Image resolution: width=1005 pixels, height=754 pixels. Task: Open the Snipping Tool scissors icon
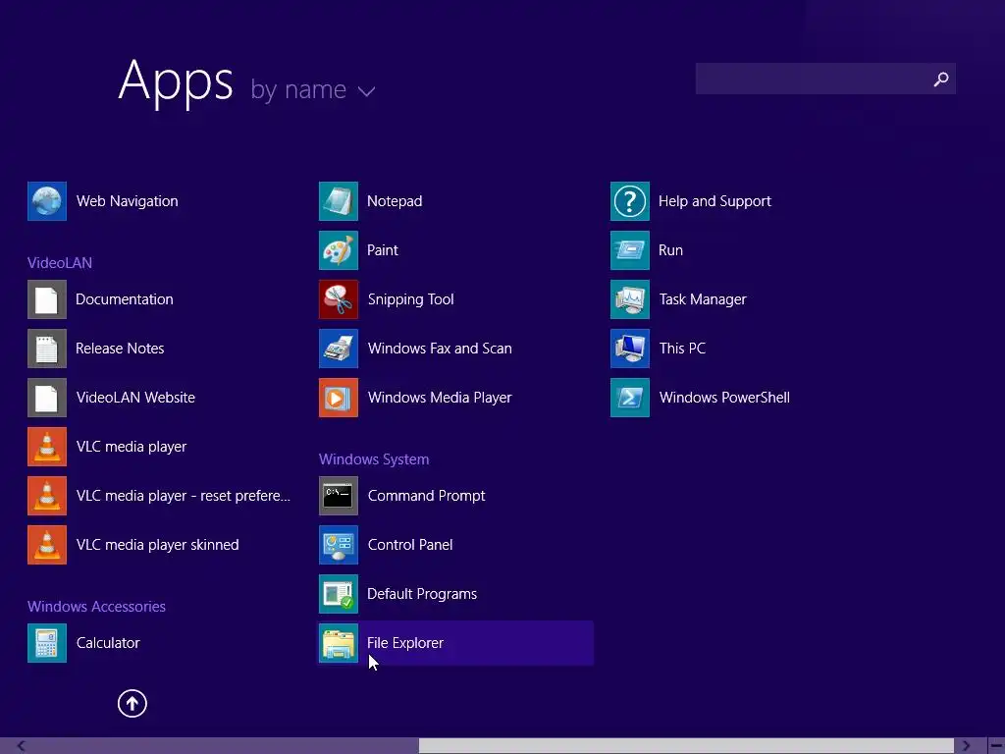339,299
